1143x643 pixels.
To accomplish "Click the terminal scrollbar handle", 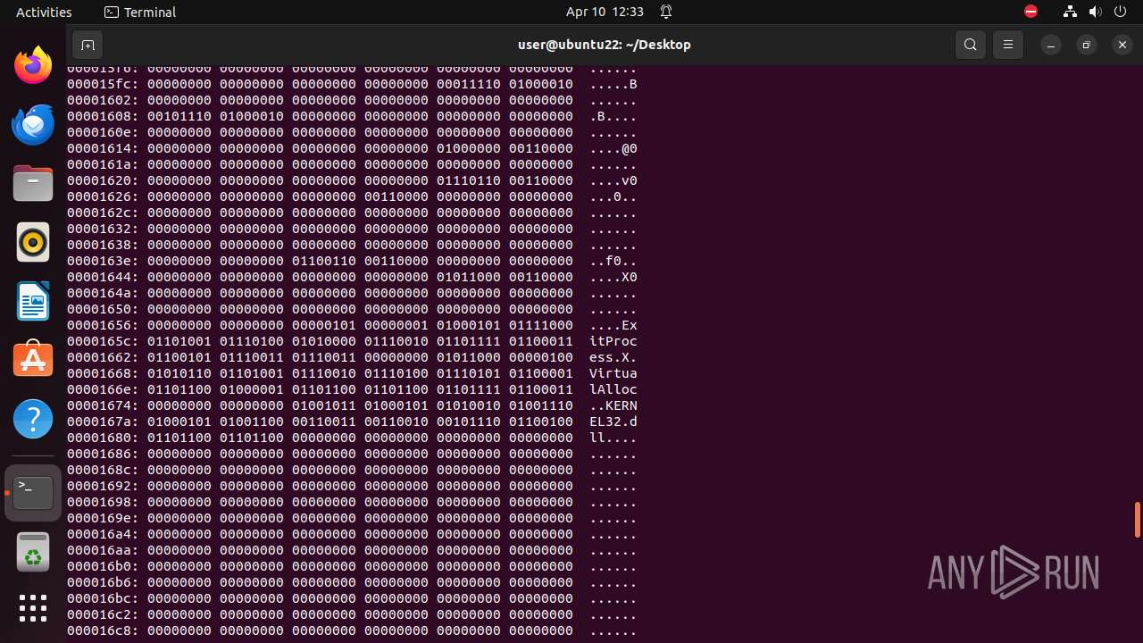I will [1138, 520].
